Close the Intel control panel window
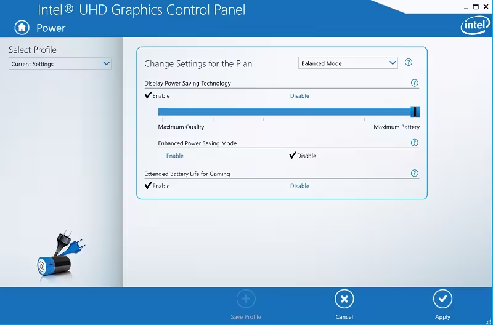 pos(486,7)
